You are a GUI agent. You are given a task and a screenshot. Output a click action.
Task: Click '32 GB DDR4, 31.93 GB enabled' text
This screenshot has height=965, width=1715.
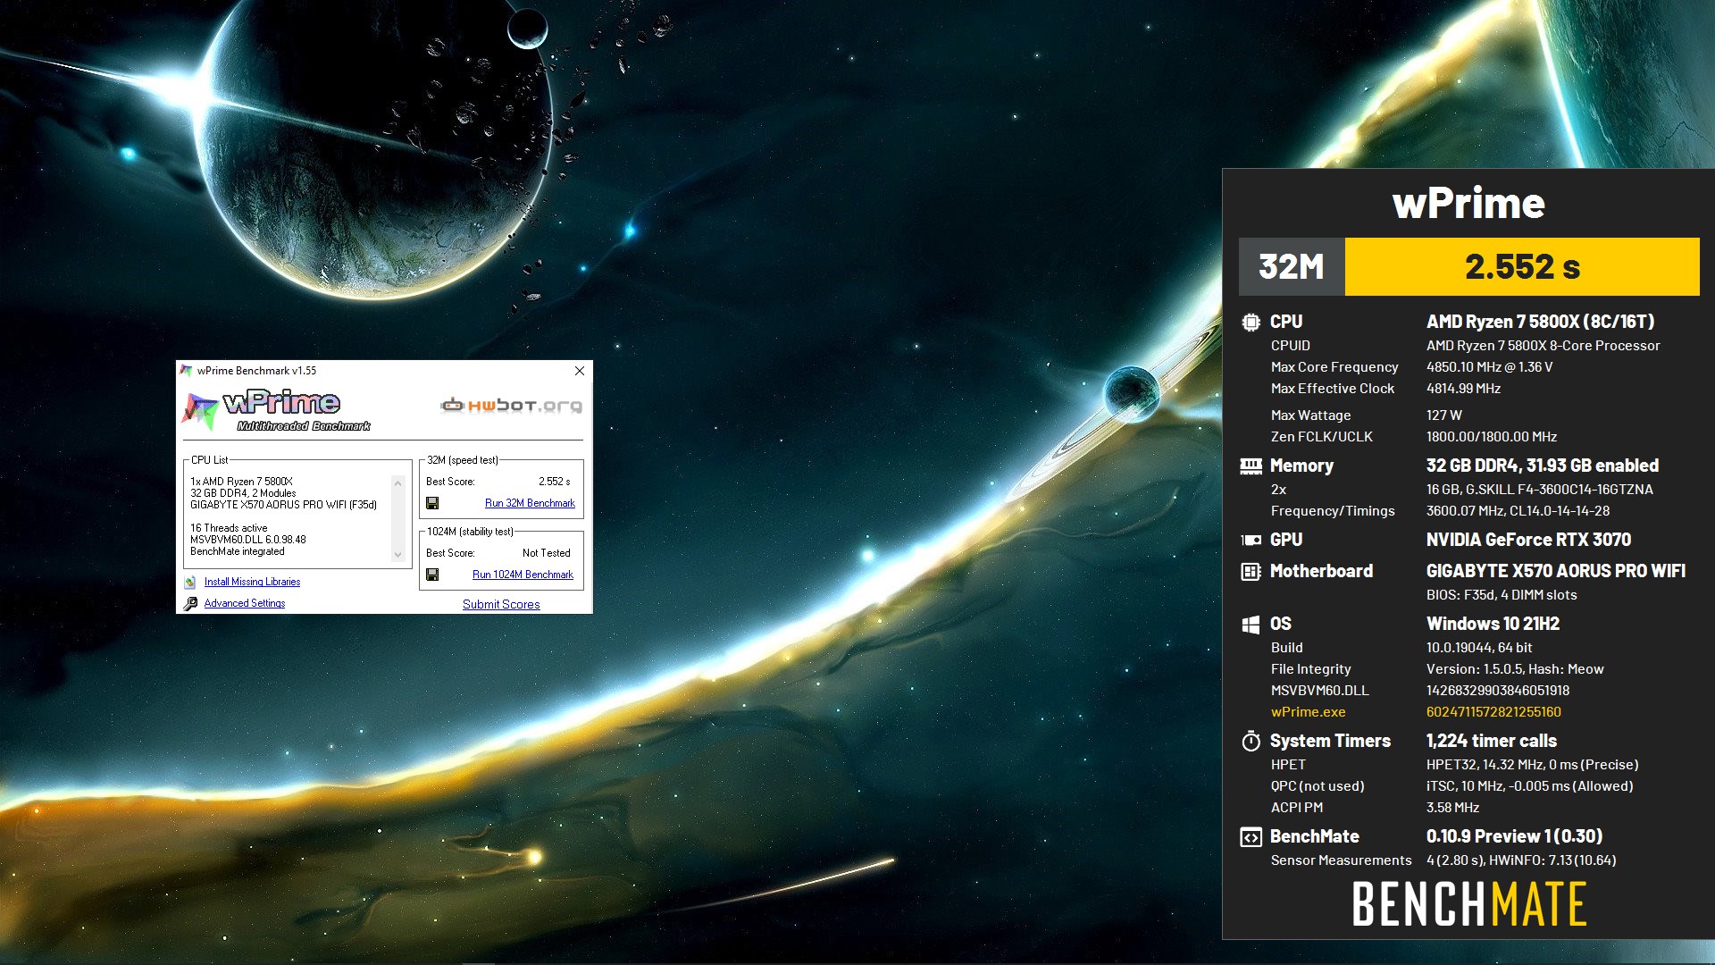pos(1543,466)
